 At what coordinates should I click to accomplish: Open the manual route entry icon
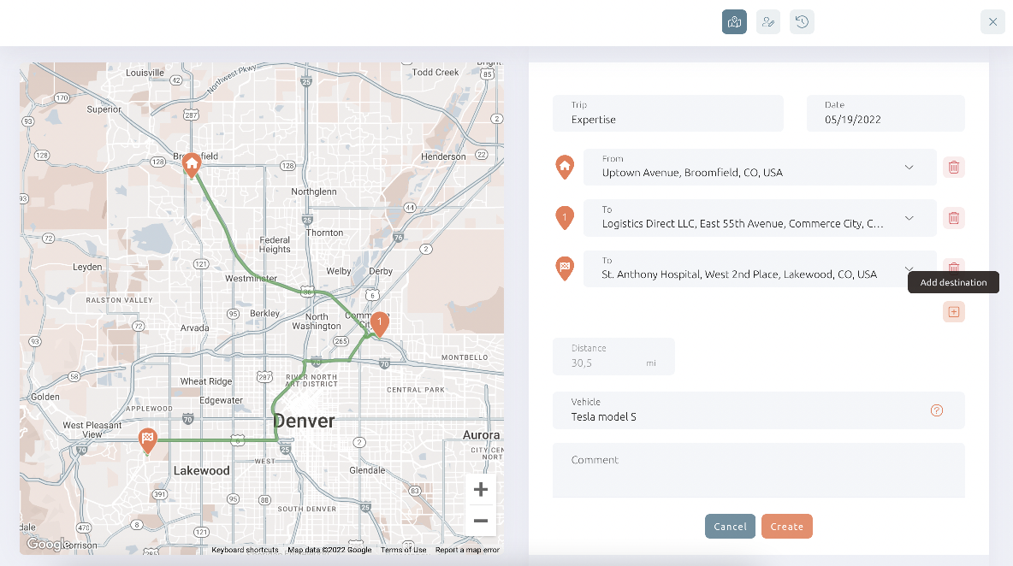[768, 22]
